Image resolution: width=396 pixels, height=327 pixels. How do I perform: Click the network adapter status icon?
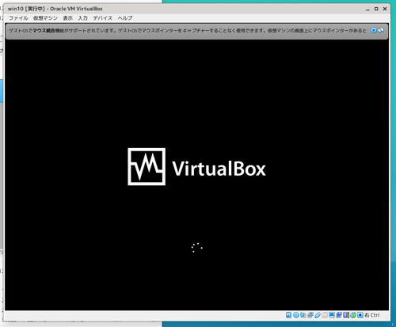(x=310, y=315)
